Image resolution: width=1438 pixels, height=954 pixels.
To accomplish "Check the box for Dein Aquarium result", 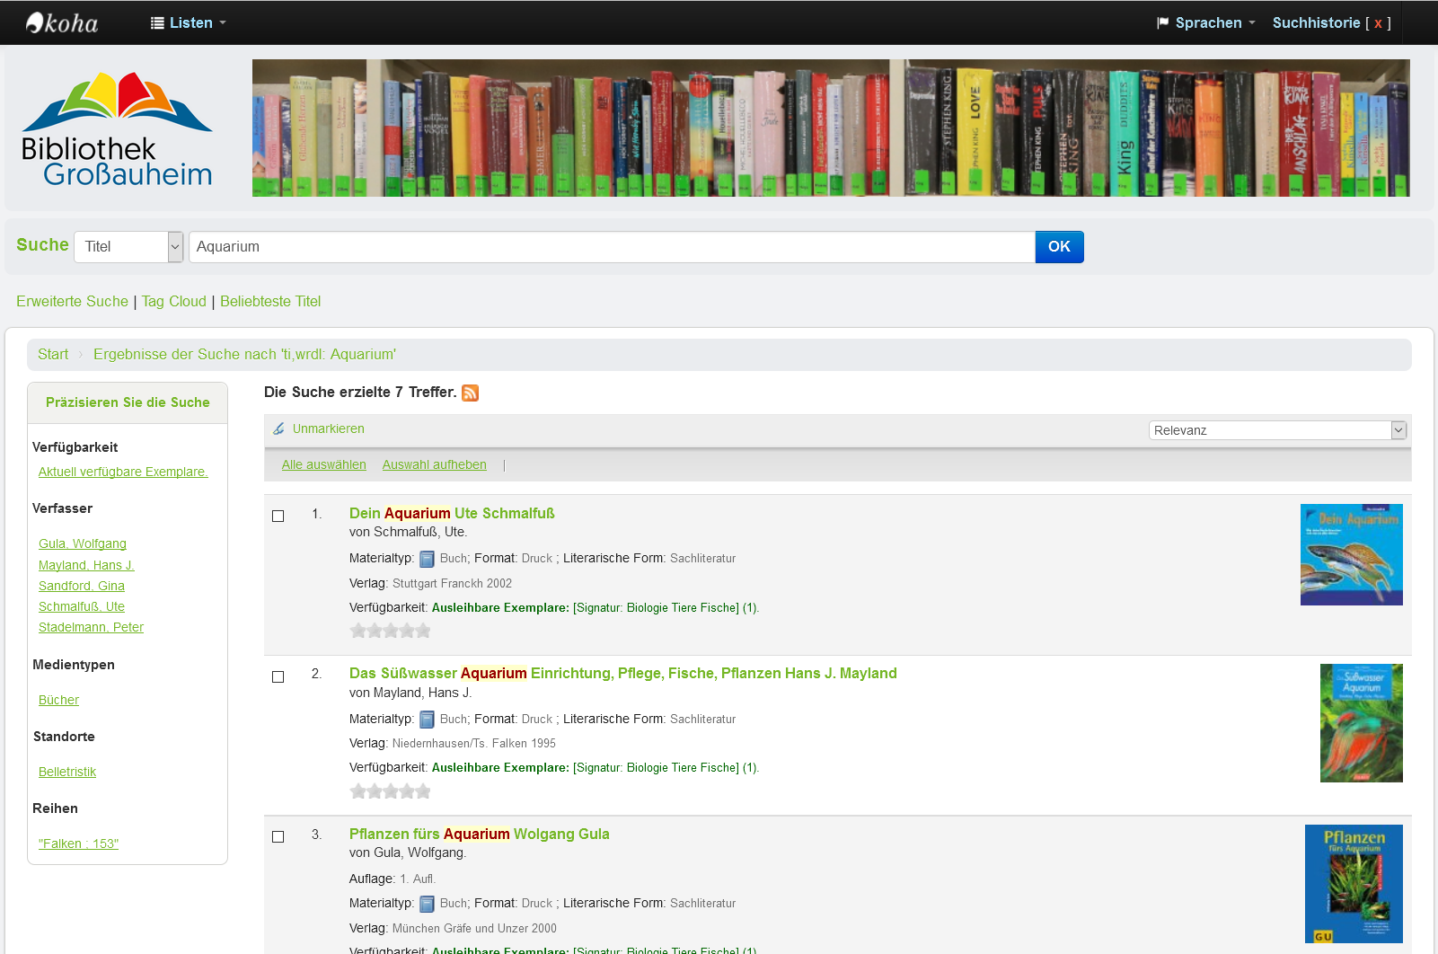I will 278,516.
